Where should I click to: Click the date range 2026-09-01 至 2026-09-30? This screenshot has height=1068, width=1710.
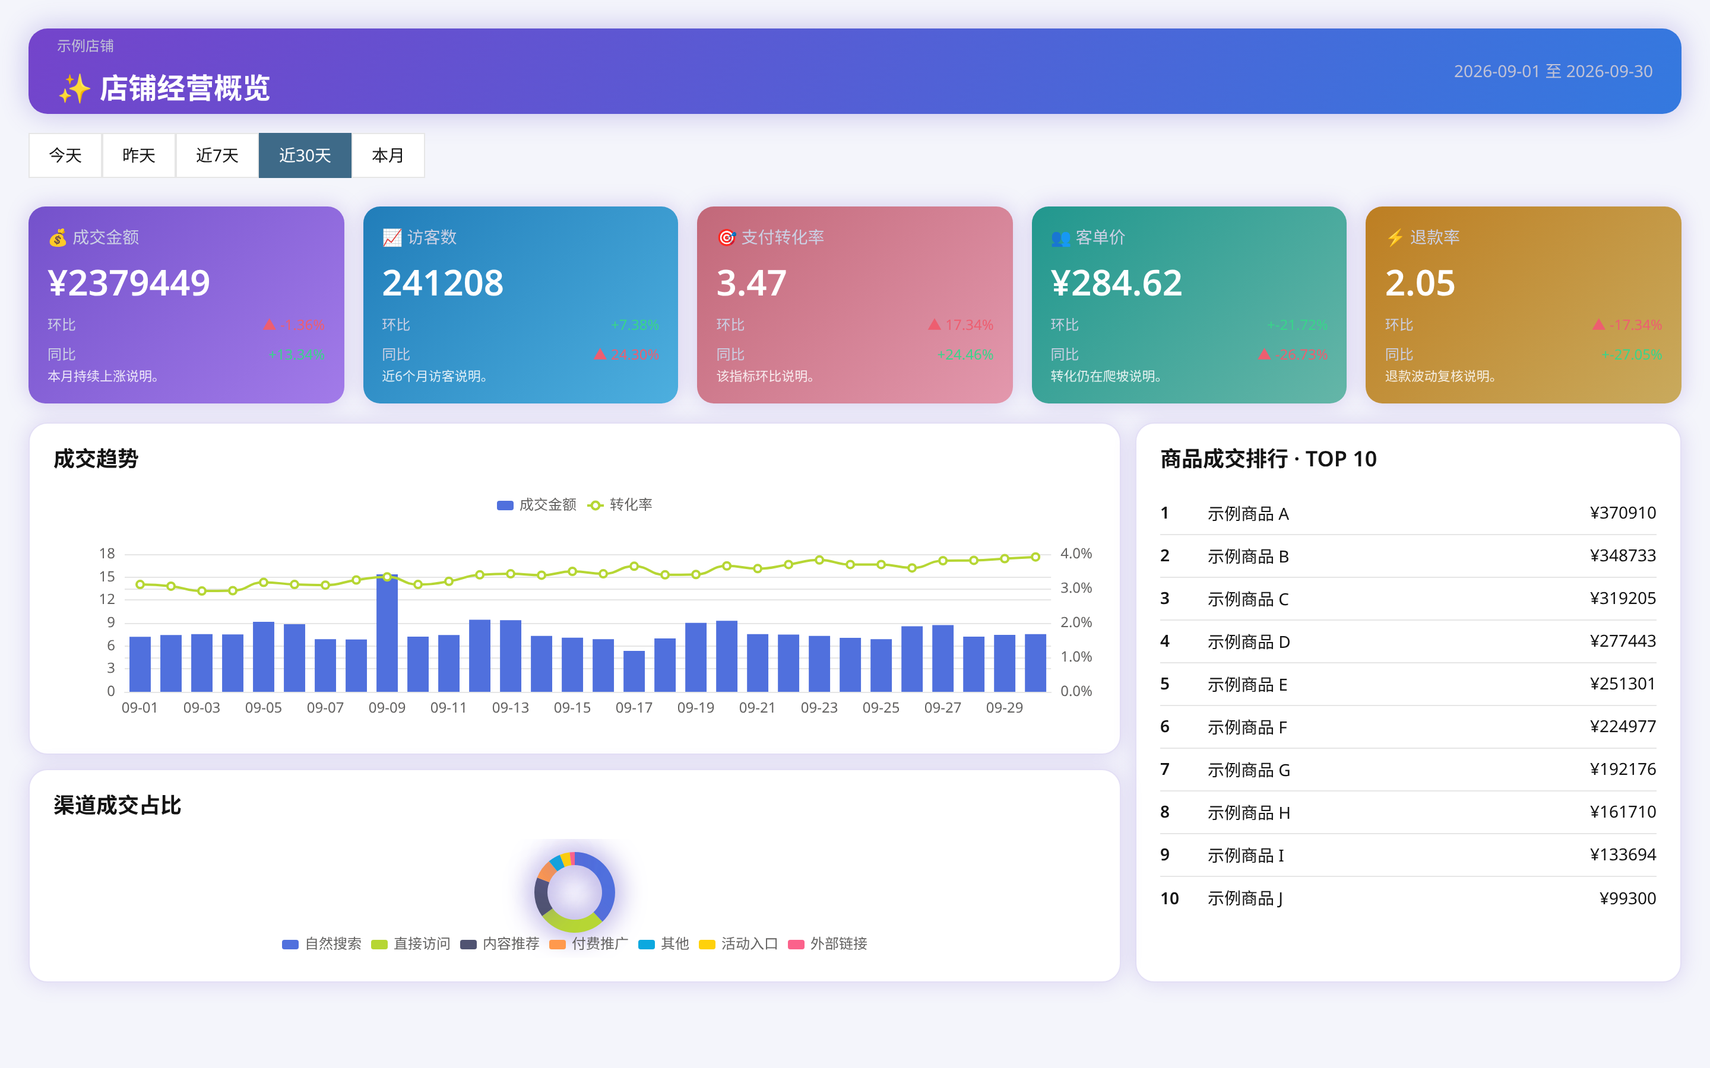point(1553,71)
